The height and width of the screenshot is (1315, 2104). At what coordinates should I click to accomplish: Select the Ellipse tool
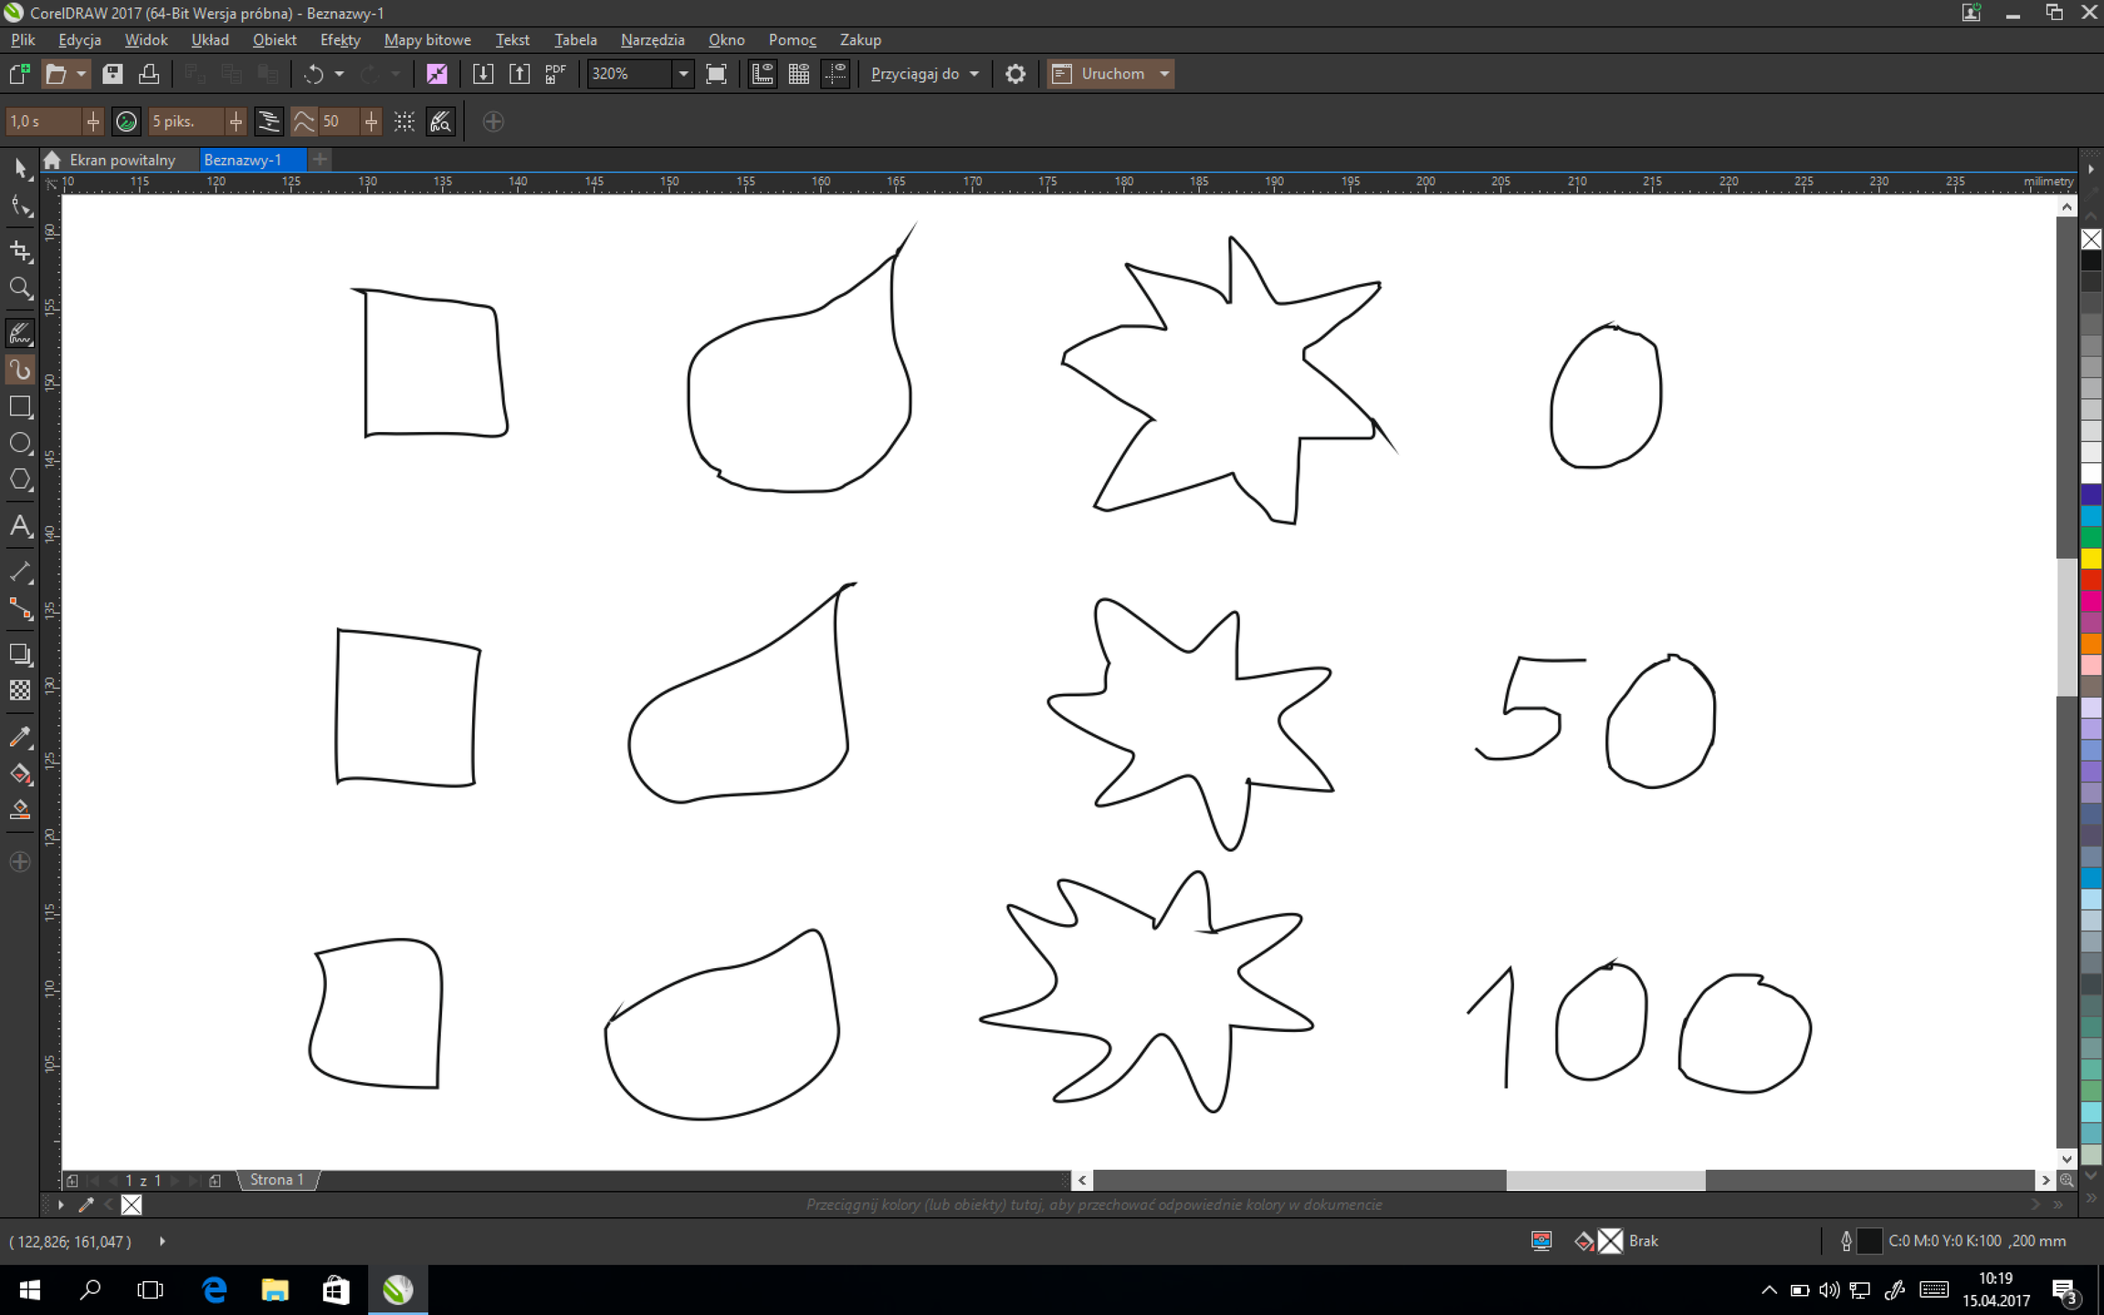(20, 444)
